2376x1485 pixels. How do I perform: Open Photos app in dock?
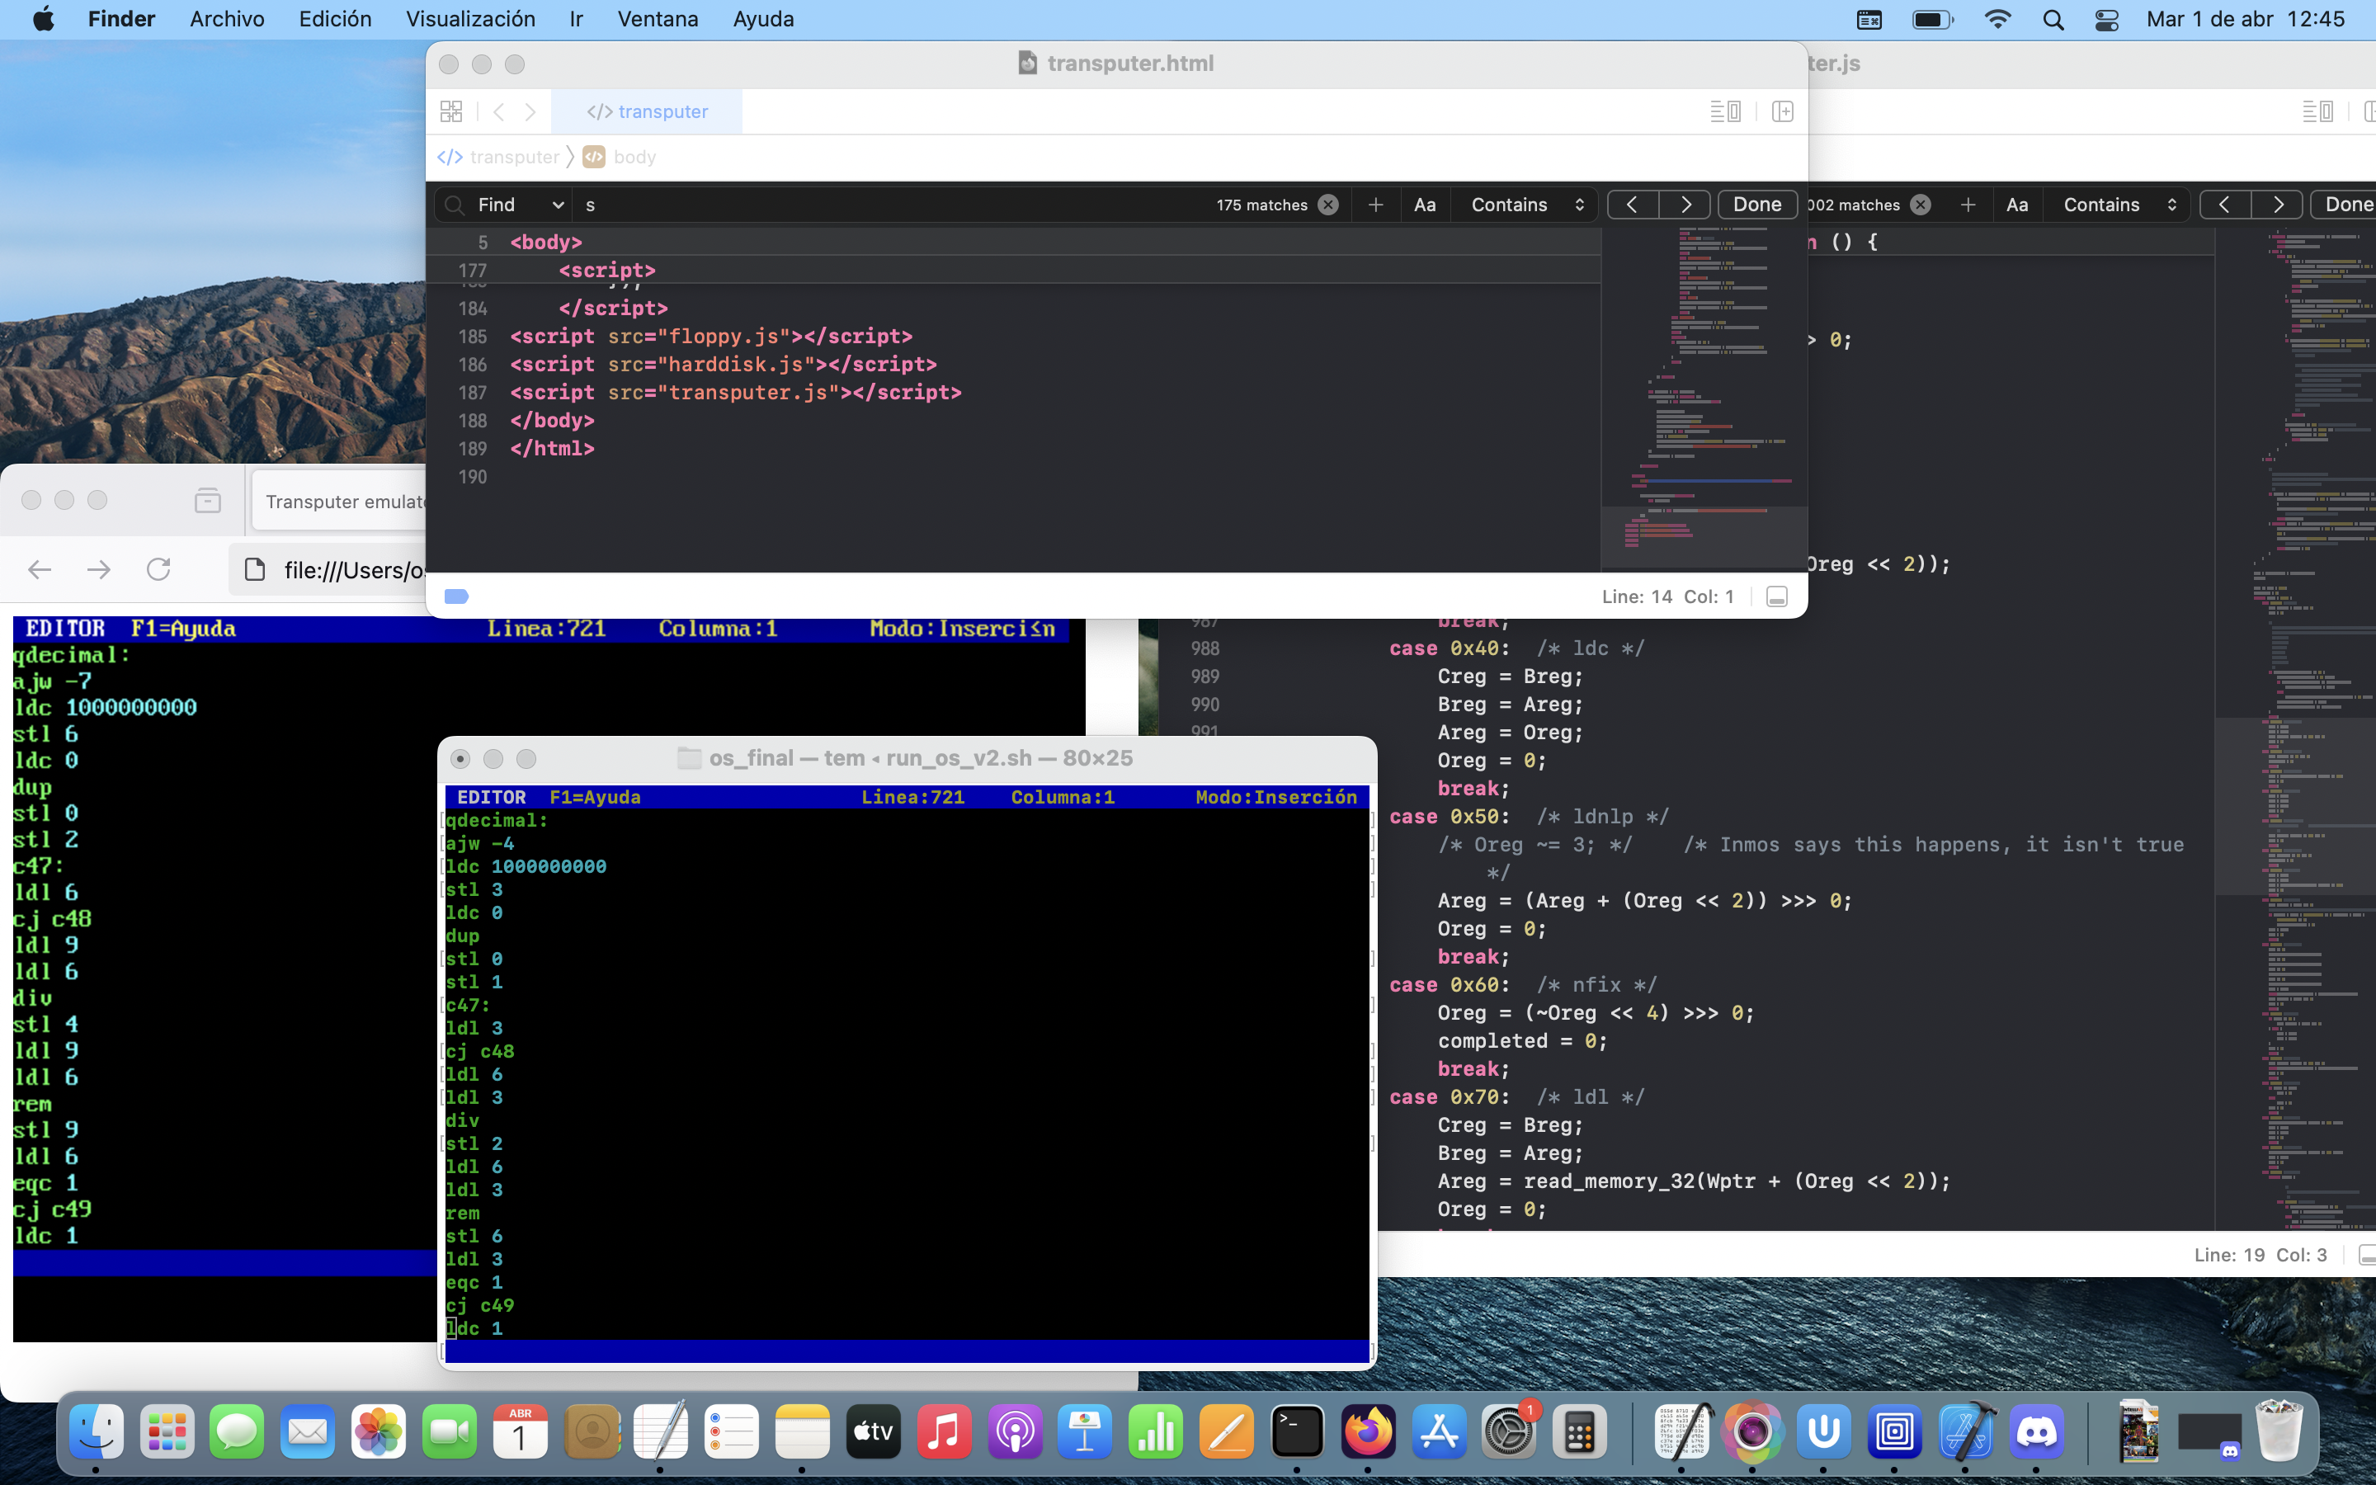[379, 1432]
